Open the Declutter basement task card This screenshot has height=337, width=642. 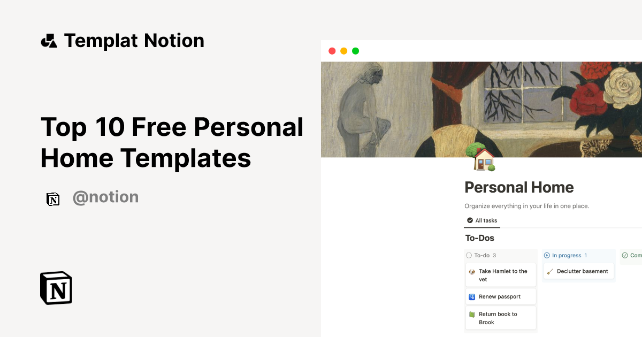click(579, 271)
